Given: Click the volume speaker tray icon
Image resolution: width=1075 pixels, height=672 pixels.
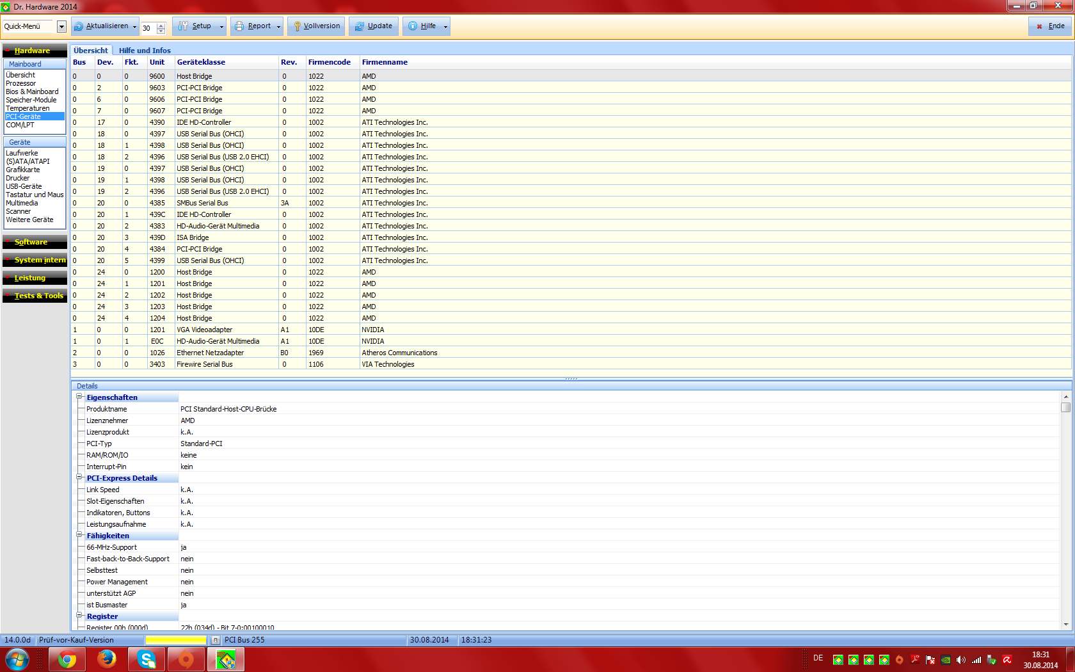Looking at the screenshot, I should pos(961,660).
